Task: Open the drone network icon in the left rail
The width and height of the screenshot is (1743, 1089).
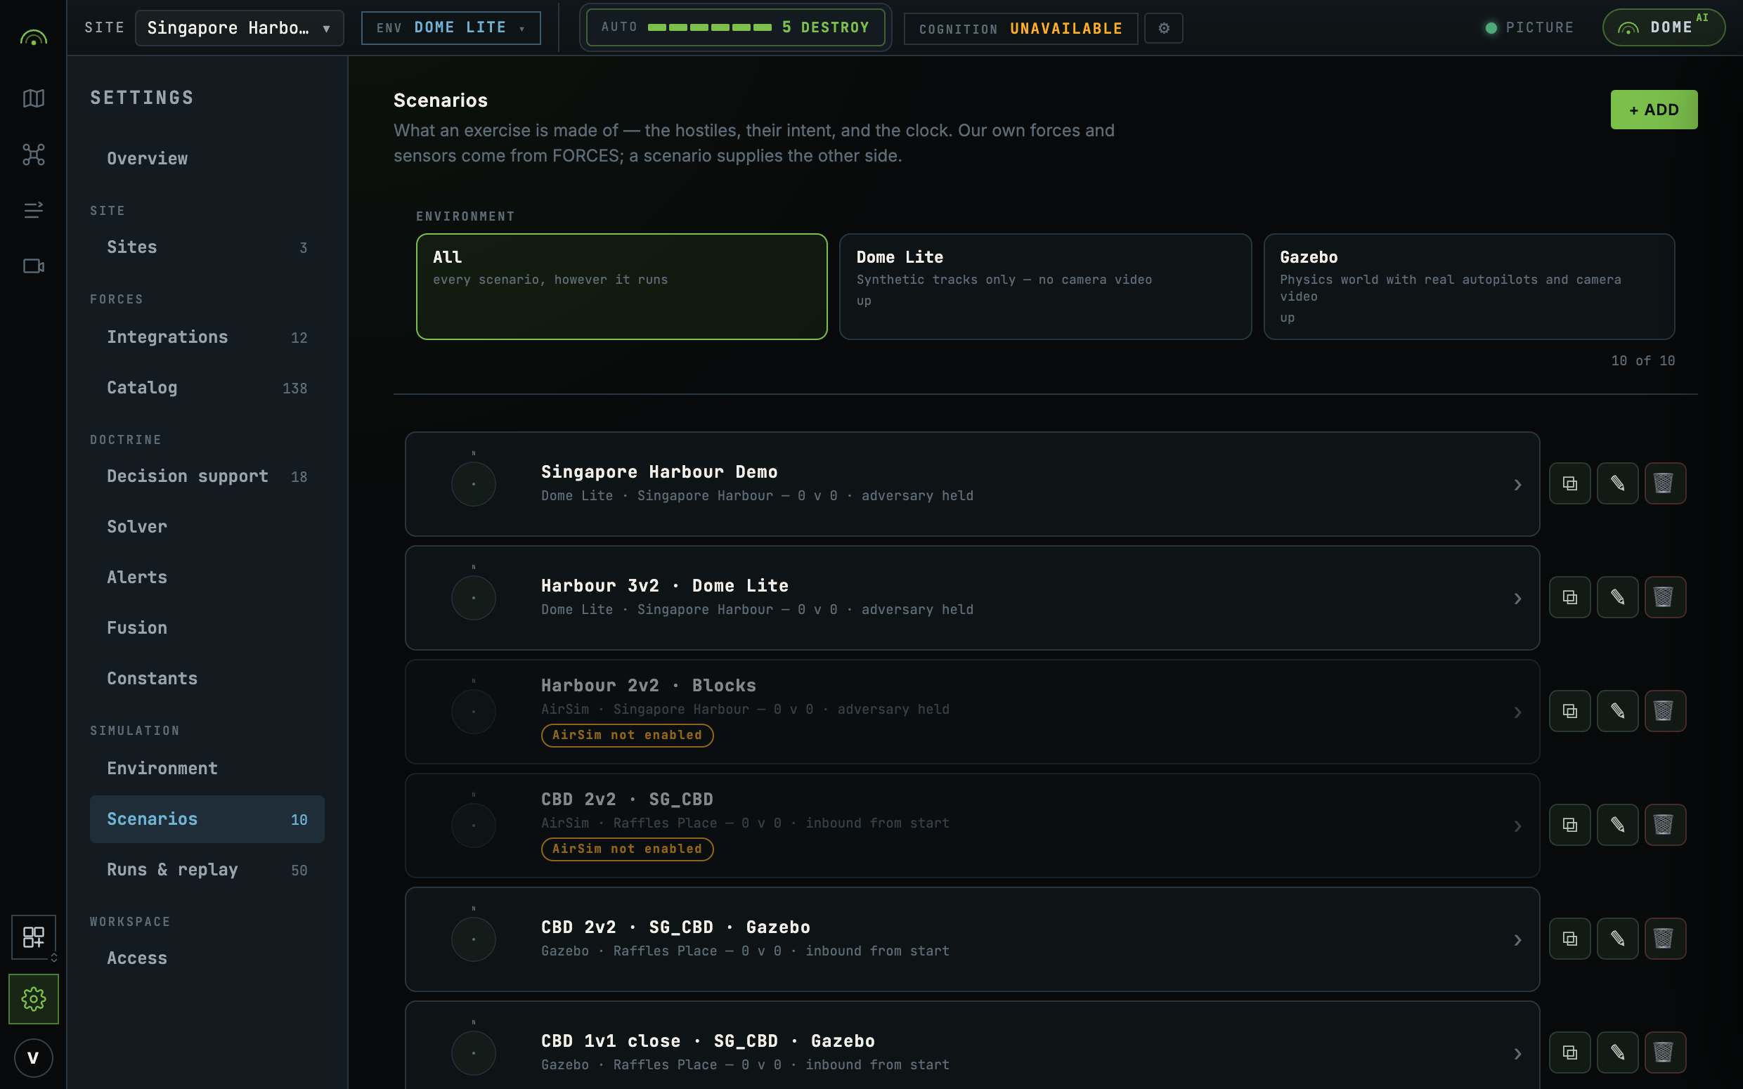Action: (x=33, y=154)
